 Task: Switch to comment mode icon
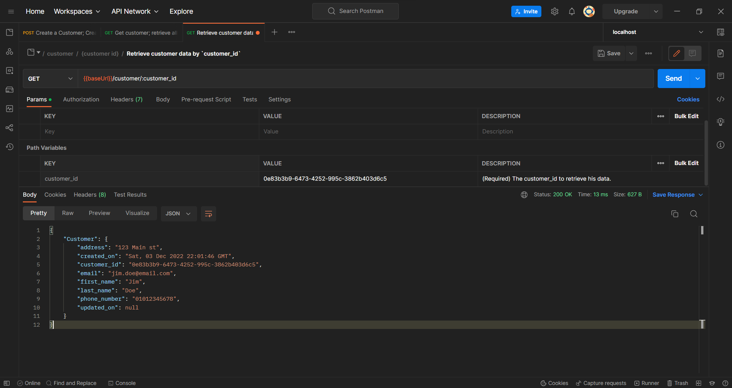[x=692, y=53]
